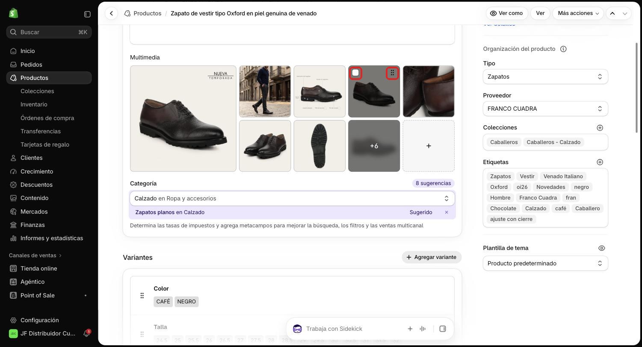Go to next product with down arrow
The image size is (642, 347).
pyautogui.click(x=625, y=13)
